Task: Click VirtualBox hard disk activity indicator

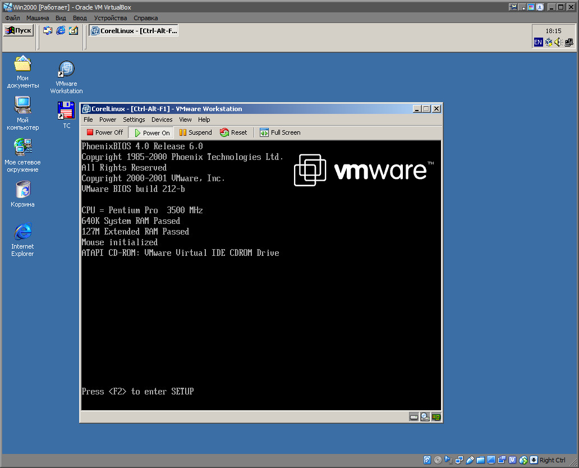Action: pyautogui.click(x=427, y=460)
